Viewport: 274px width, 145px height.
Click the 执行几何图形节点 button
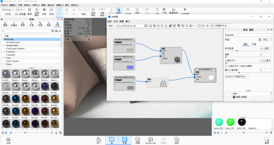click(x=236, y=77)
